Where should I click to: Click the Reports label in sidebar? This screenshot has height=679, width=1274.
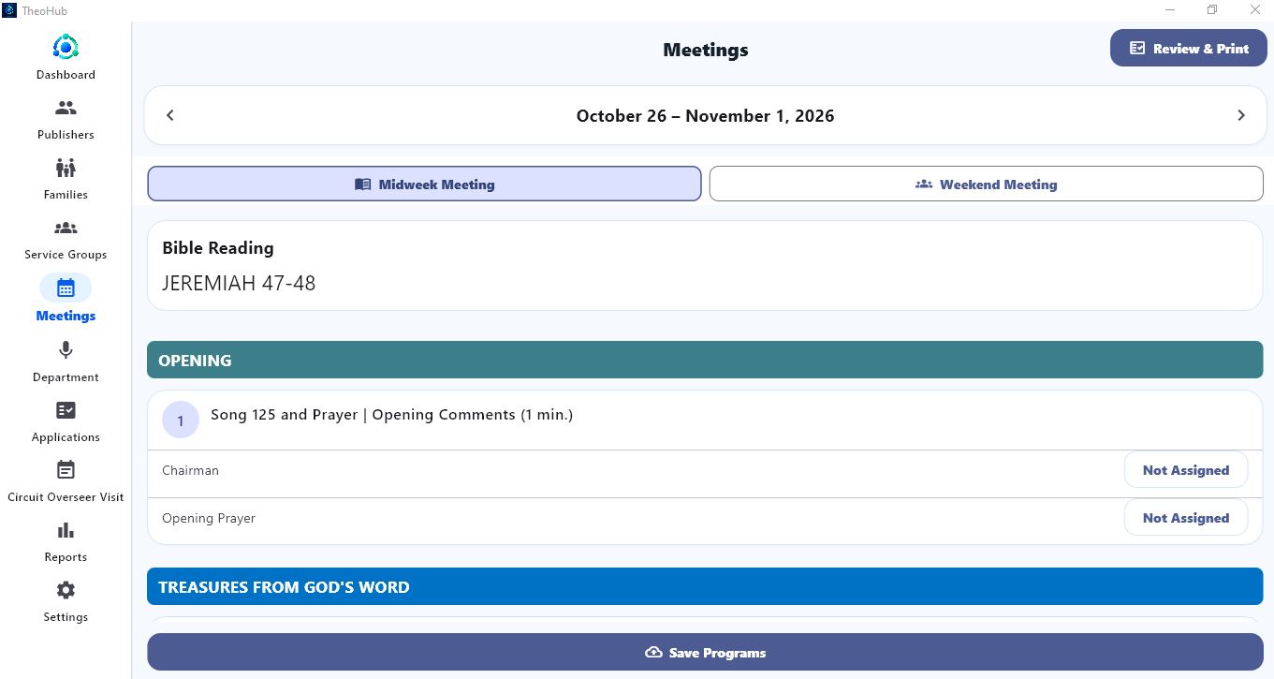coord(66,557)
